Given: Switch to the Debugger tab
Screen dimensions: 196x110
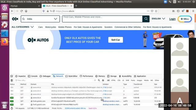Looking at the screenshot, I should pos(45,76).
